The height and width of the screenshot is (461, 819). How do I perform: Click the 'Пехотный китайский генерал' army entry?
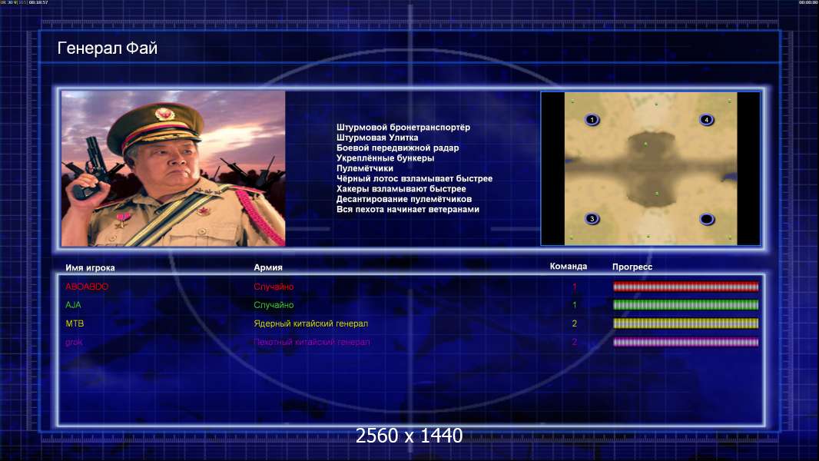tap(312, 343)
